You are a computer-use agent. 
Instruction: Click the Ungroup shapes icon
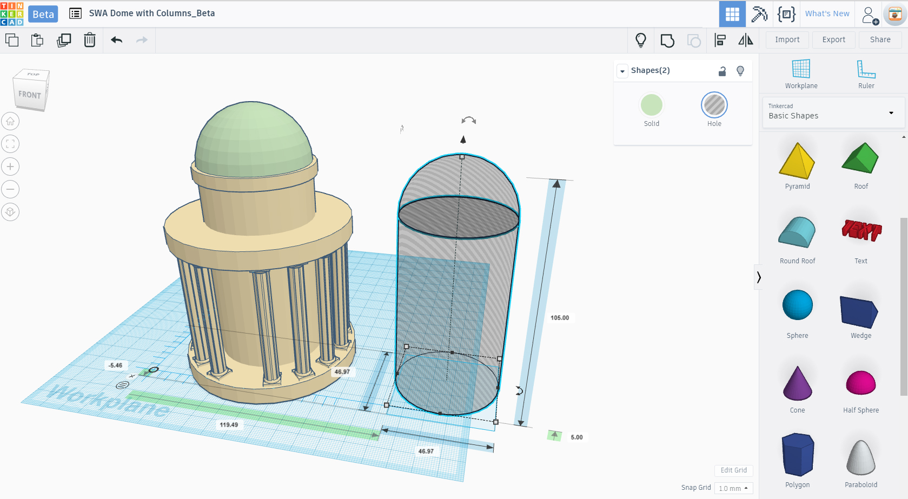[x=694, y=41]
